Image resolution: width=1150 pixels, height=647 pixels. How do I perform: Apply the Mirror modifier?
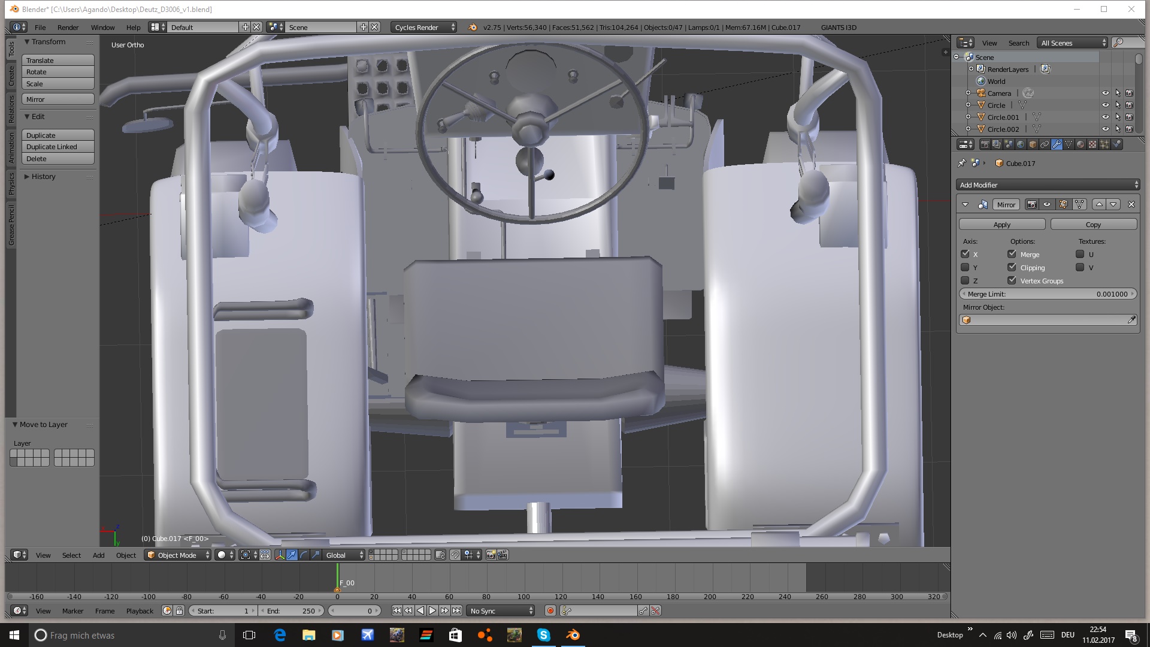coord(1001,225)
